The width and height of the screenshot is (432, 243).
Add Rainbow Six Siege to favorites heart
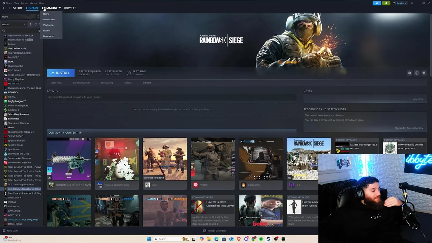424,73
